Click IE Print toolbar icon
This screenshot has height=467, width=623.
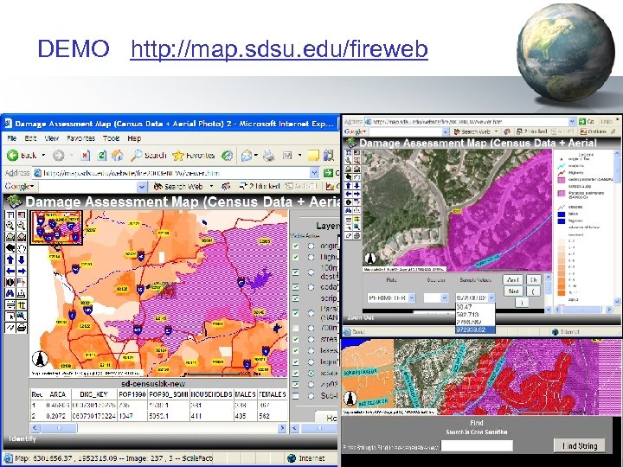point(269,156)
